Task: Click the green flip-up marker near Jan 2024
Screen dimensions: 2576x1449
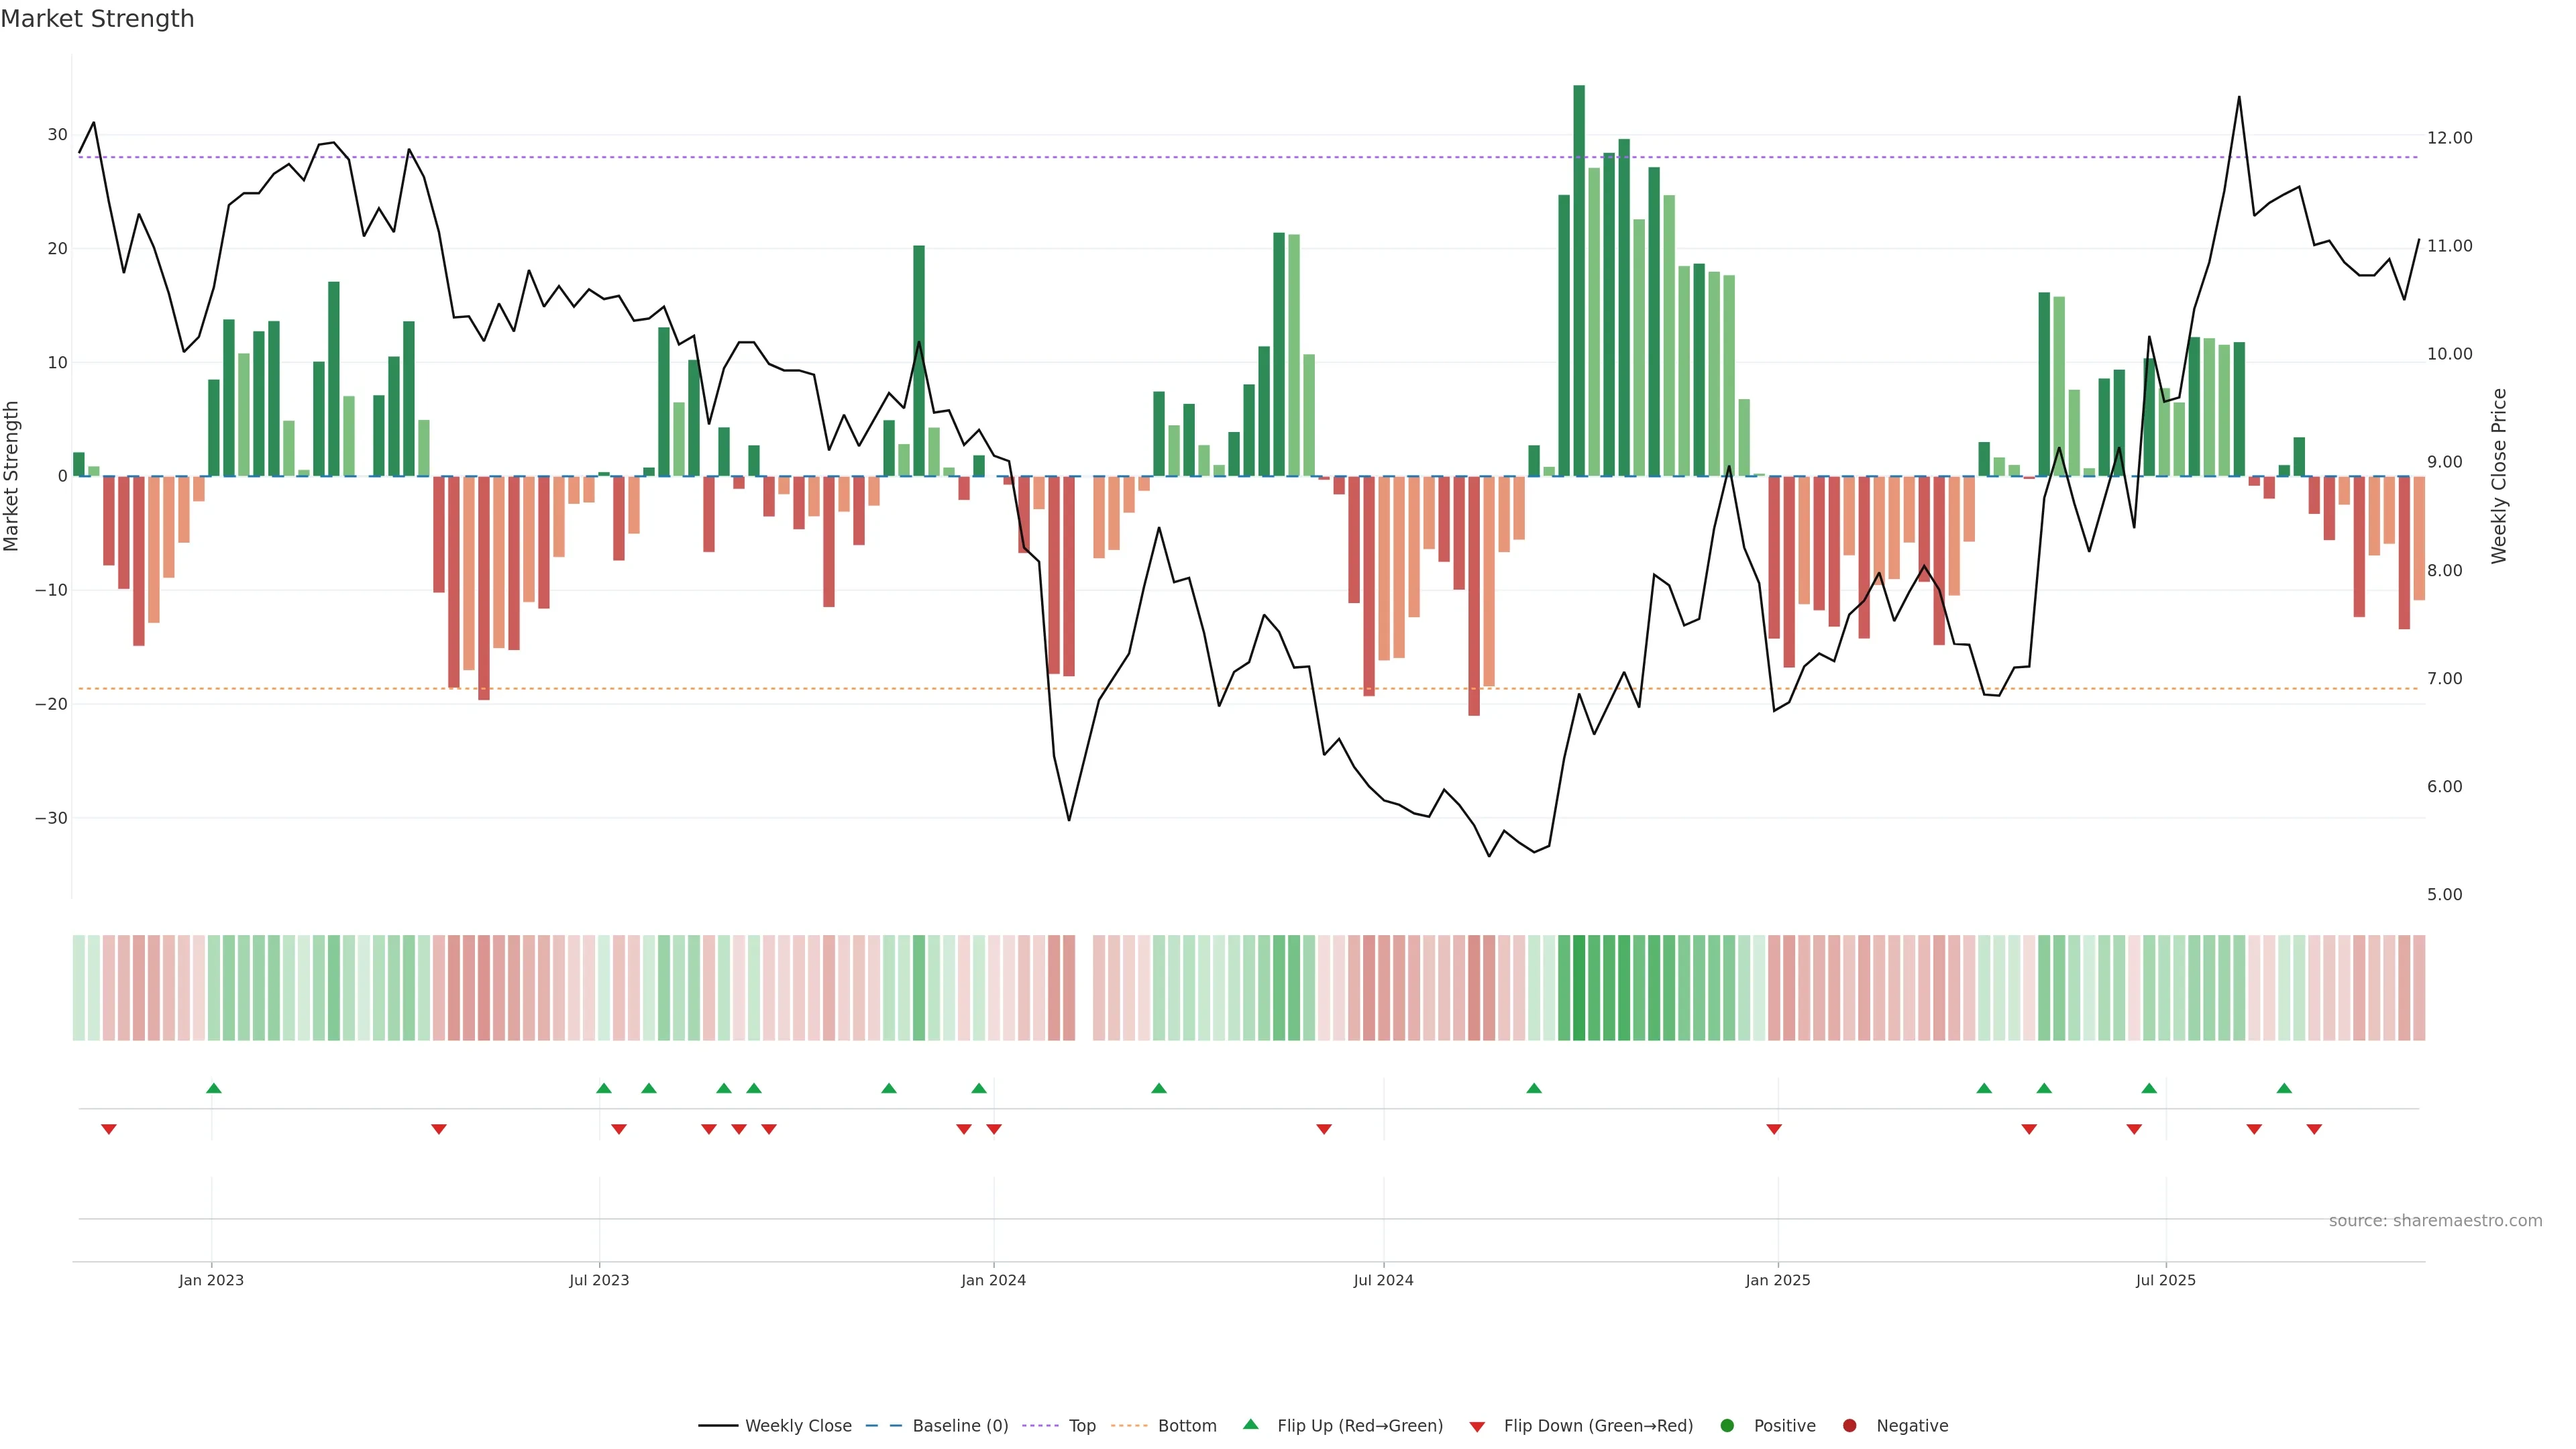Action: click(x=979, y=1088)
